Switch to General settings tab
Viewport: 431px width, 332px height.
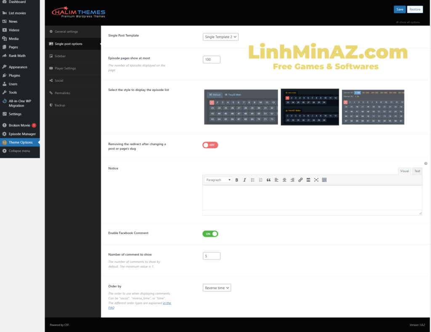[x=73, y=32]
